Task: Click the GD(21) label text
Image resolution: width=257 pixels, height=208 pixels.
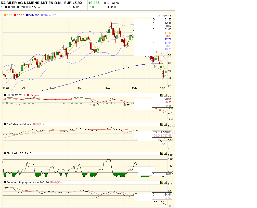Action: tap(40, 124)
